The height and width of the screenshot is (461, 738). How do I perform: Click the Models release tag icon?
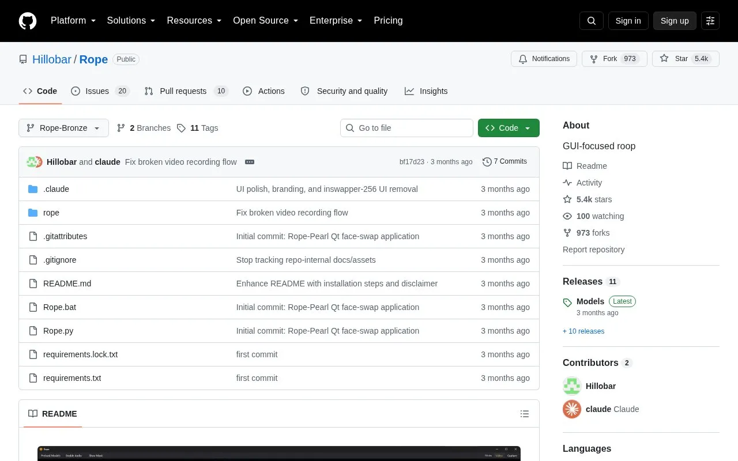(567, 302)
